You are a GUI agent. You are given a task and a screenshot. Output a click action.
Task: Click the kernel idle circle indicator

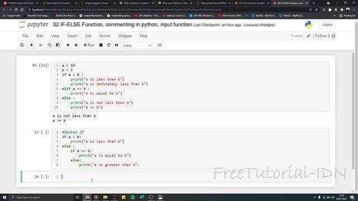tap(333, 36)
